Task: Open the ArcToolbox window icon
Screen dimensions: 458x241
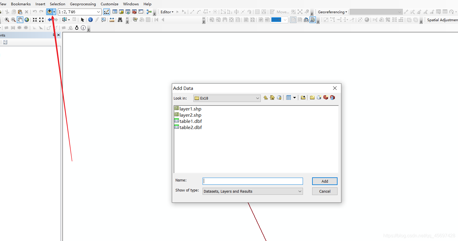Action: (x=134, y=12)
